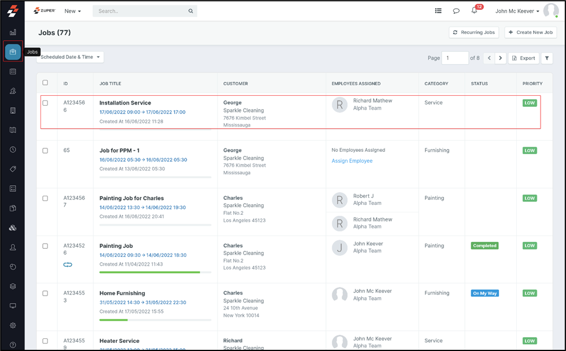Check the Painting Job for Charles checkbox
566x351 pixels.
[x=45, y=199]
